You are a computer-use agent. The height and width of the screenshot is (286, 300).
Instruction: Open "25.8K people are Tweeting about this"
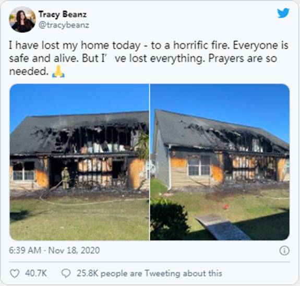[149, 273]
